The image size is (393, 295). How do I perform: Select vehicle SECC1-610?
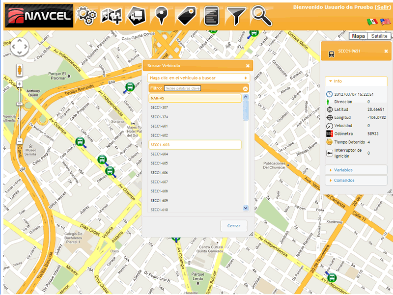click(x=195, y=210)
